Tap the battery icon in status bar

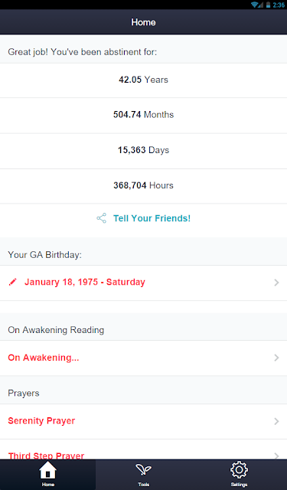(x=268, y=5)
